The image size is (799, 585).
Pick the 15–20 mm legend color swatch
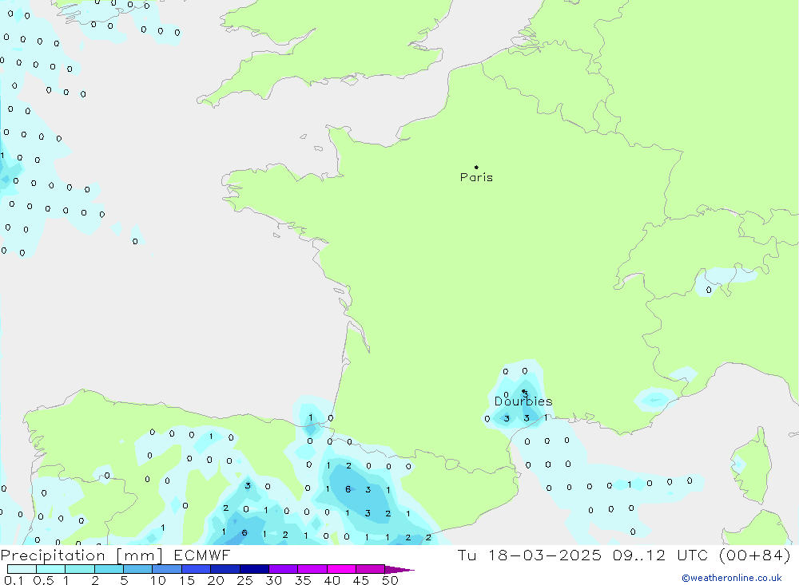(197, 569)
